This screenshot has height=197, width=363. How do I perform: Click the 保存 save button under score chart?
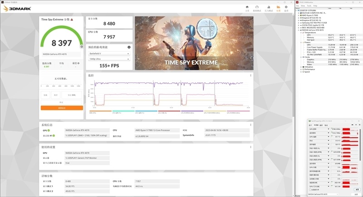tap(56, 95)
